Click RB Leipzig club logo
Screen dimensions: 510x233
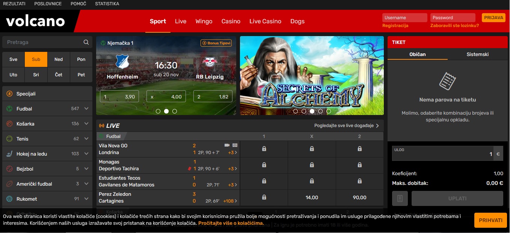(x=210, y=62)
